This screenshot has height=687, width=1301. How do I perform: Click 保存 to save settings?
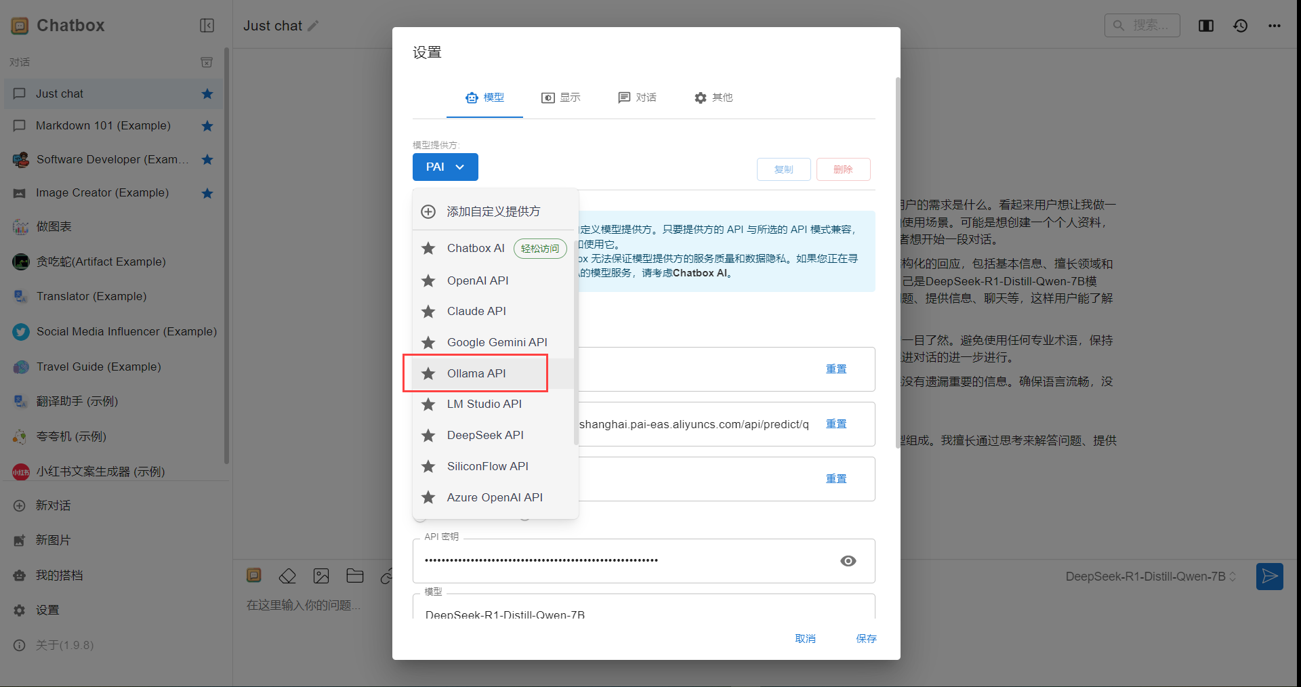click(x=866, y=639)
